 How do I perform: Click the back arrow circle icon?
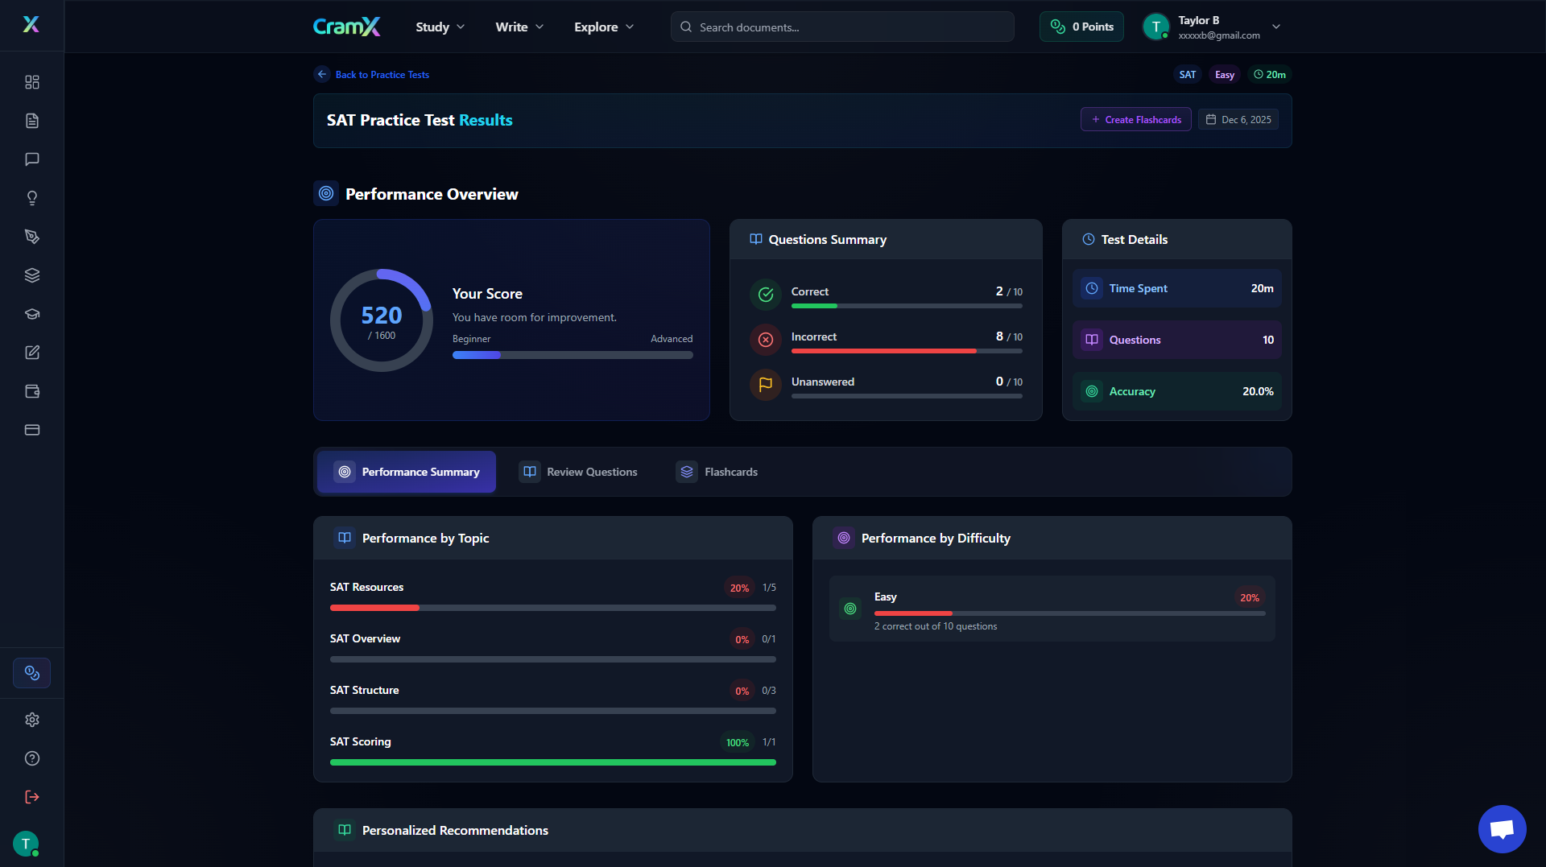pos(322,74)
